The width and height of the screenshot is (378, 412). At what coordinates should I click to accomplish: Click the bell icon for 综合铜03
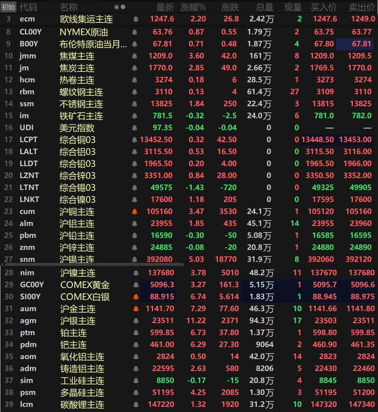tap(135, 140)
